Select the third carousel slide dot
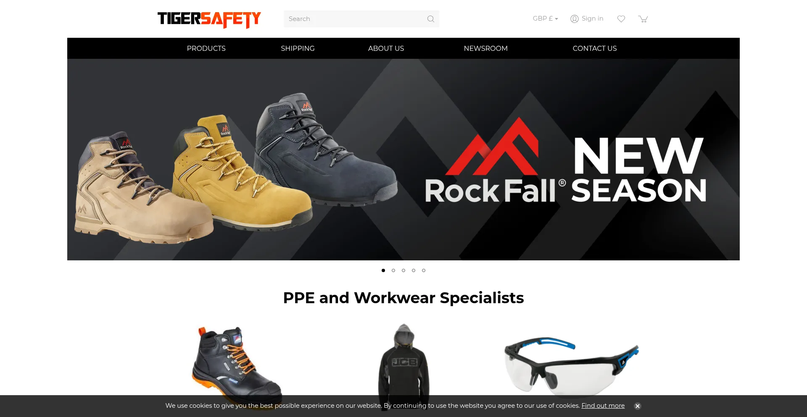 click(x=403, y=270)
